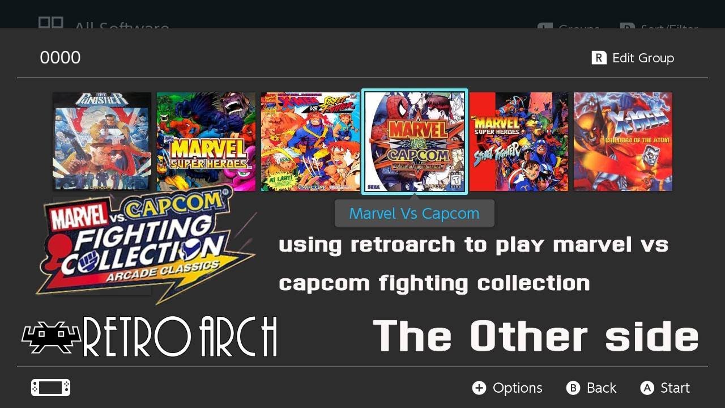Open Marvel Super Heroes game tile
The height and width of the screenshot is (408, 725).
(206, 142)
